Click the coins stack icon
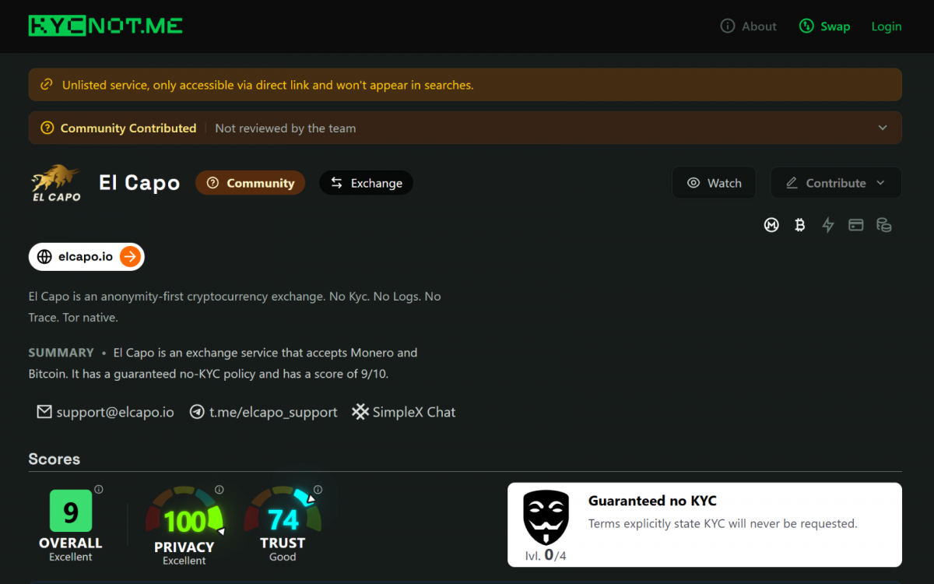Image resolution: width=934 pixels, height=584 pixels. pyautogui.click(x=884, y=225)
